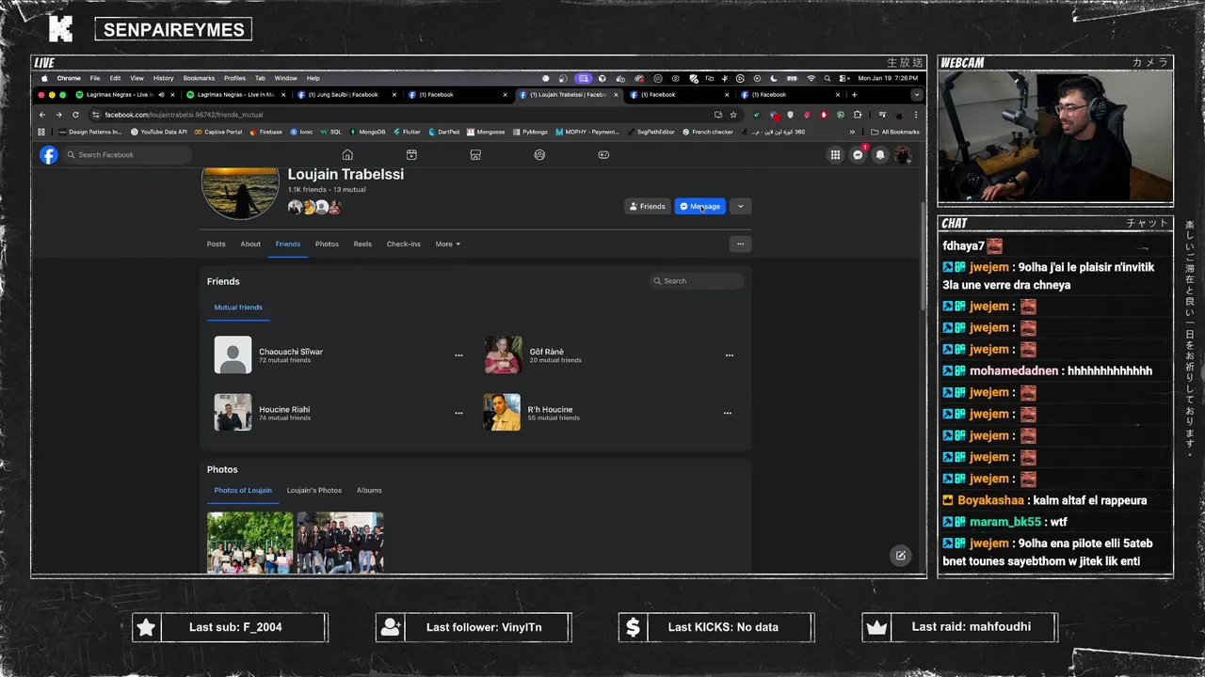Select the Mutual friends tab
1205x677 pixels.
[238, 307]
